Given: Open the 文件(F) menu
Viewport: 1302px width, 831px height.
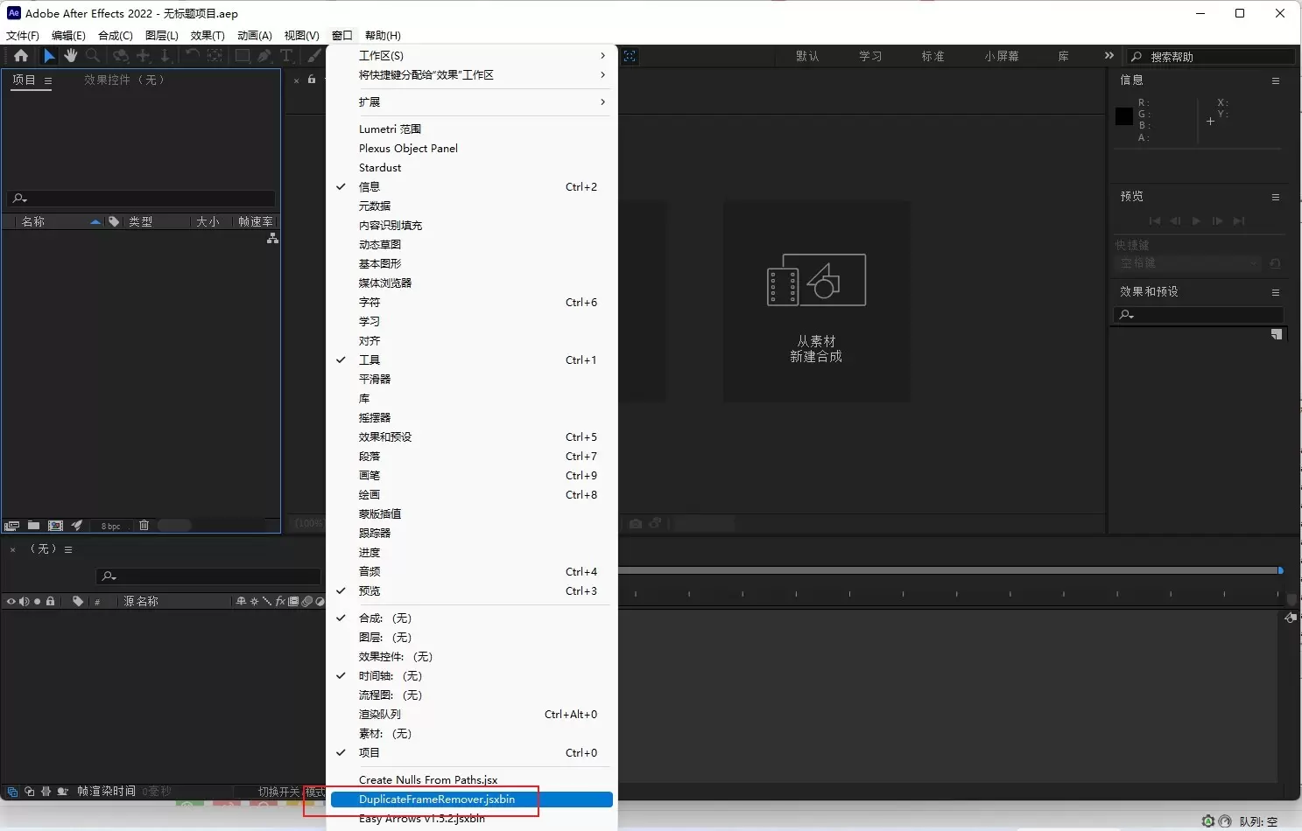Looking at the screenshot, I should pos(23,36).
